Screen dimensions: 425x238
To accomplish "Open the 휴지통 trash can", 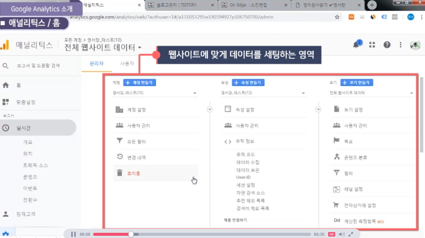I will click(155, 173).
